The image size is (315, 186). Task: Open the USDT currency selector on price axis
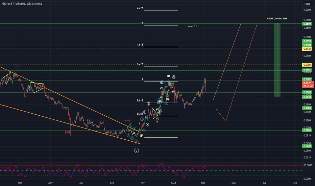click(x=307, y=4)
